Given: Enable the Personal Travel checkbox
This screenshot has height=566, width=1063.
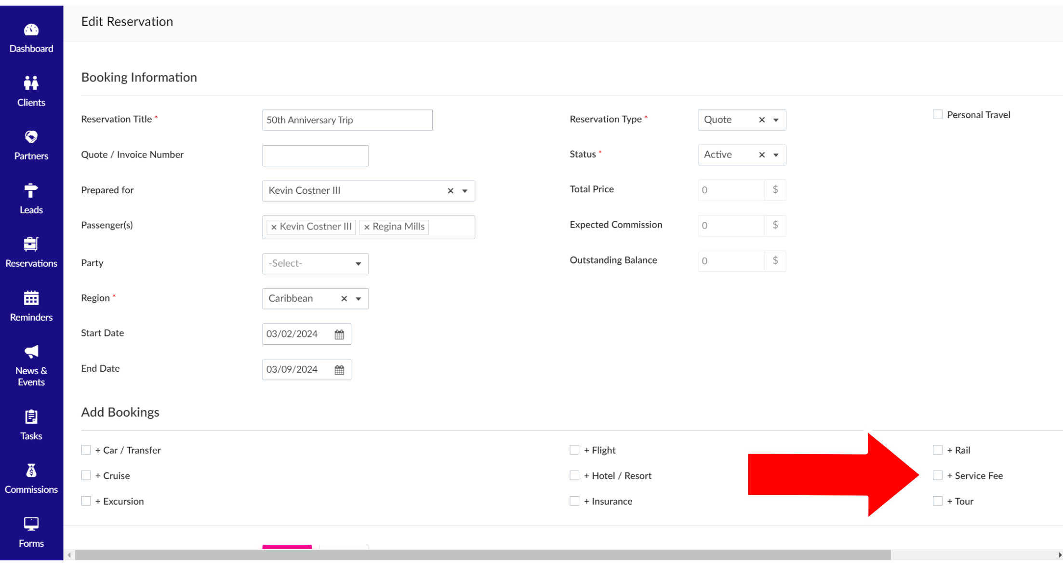Looking at the screenshot, I should [937, 115].
